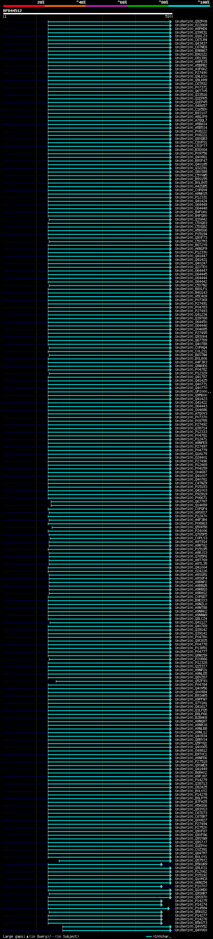This screenshot has width=213, height=939.
Task: Select the UniRef100_Q9SHR7 label
Action: click(191, 893)
